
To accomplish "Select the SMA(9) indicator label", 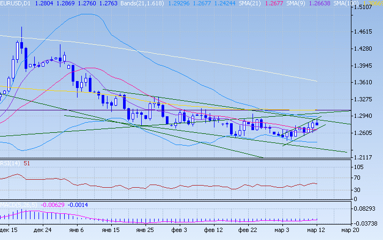I will click(x=294, y=3).
